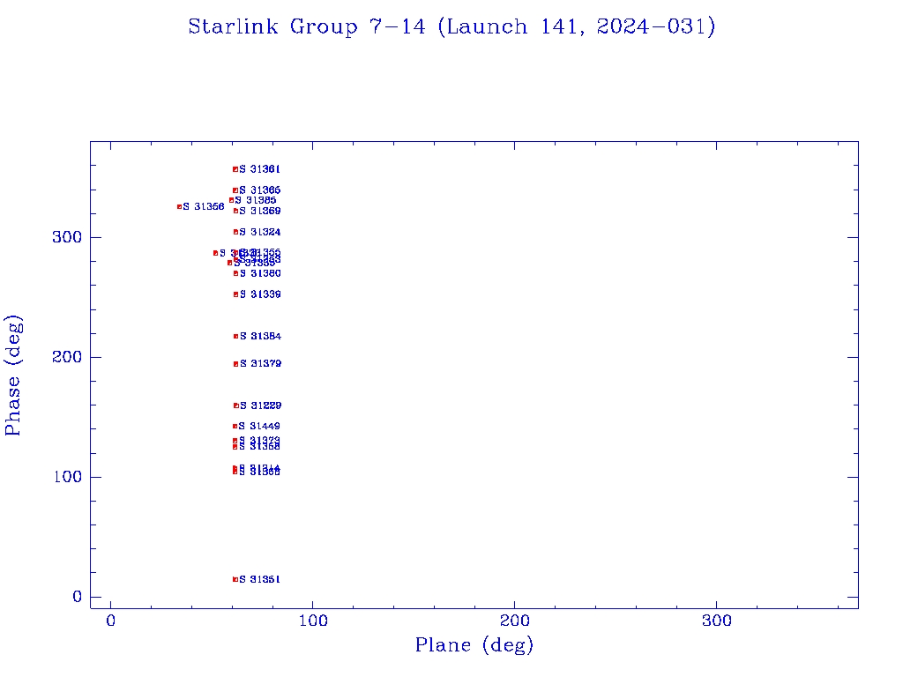The height and width of the screenshot is (677, 903).
Task: Select the "S 31324" satellite label
Action: [x=260, y=232]
